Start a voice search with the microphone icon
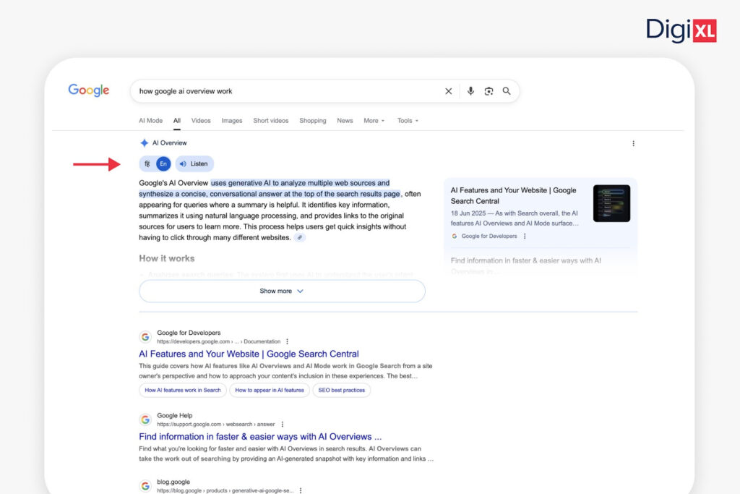Image resolution: width=740 pixels, height=494 pixels. (470, 91)
